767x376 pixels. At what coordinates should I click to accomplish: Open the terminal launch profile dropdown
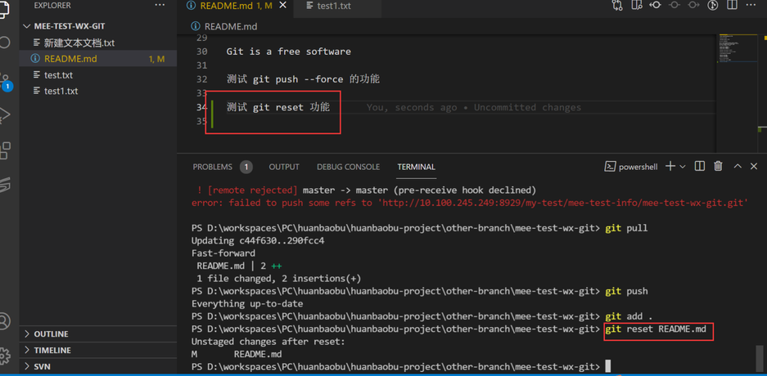click(x=683, y=167)
